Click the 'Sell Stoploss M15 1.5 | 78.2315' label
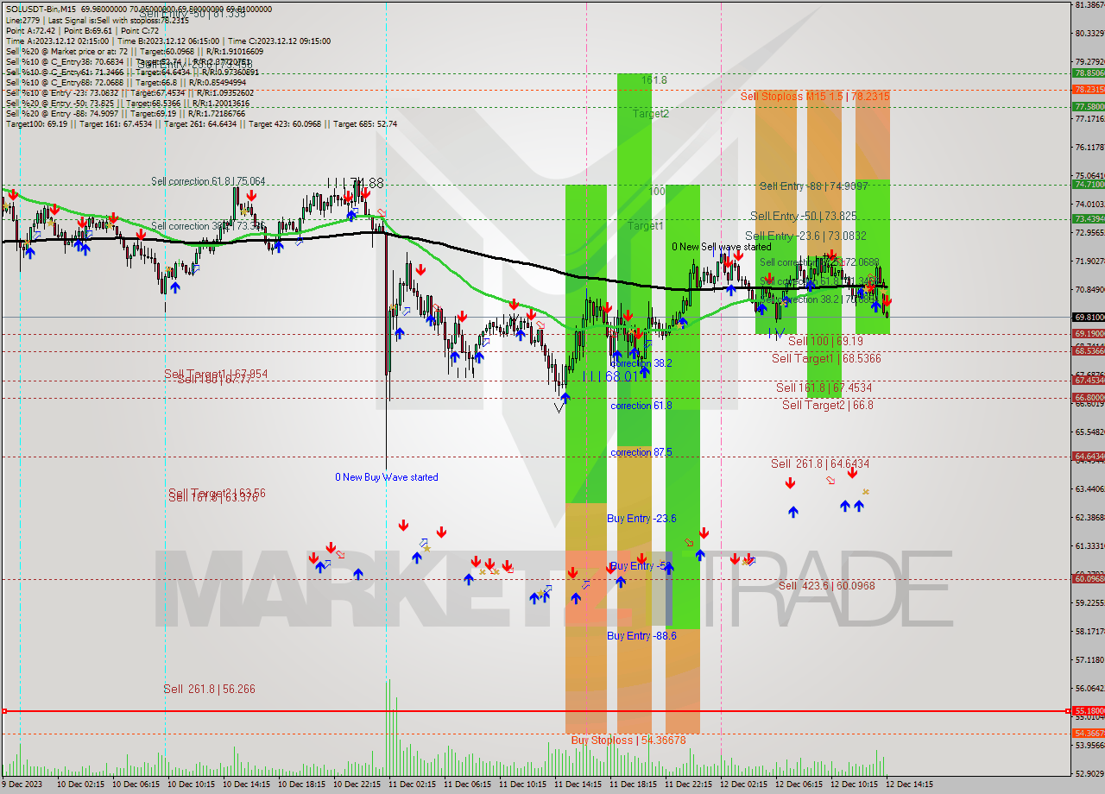The width and height of the screenshot is (1105, 794). point(815,97)
